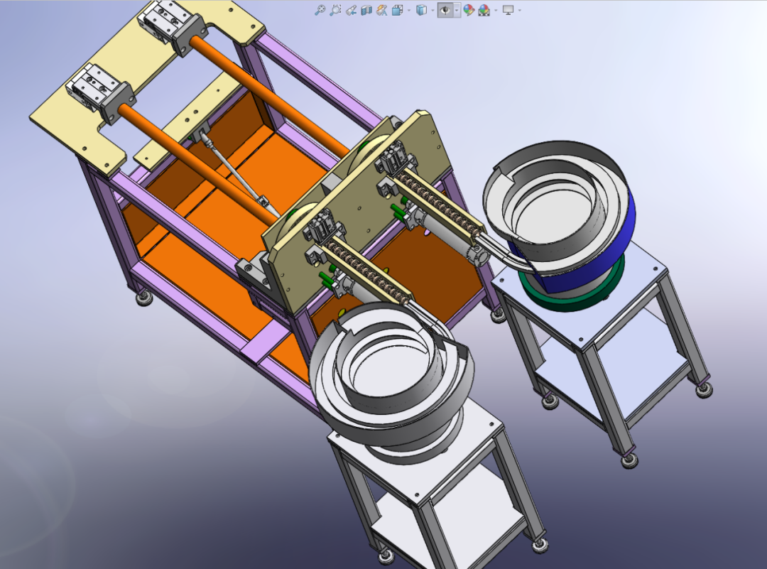Expand the View Orientation dropdown arrow
767x569 pixels.
[408, 10]
